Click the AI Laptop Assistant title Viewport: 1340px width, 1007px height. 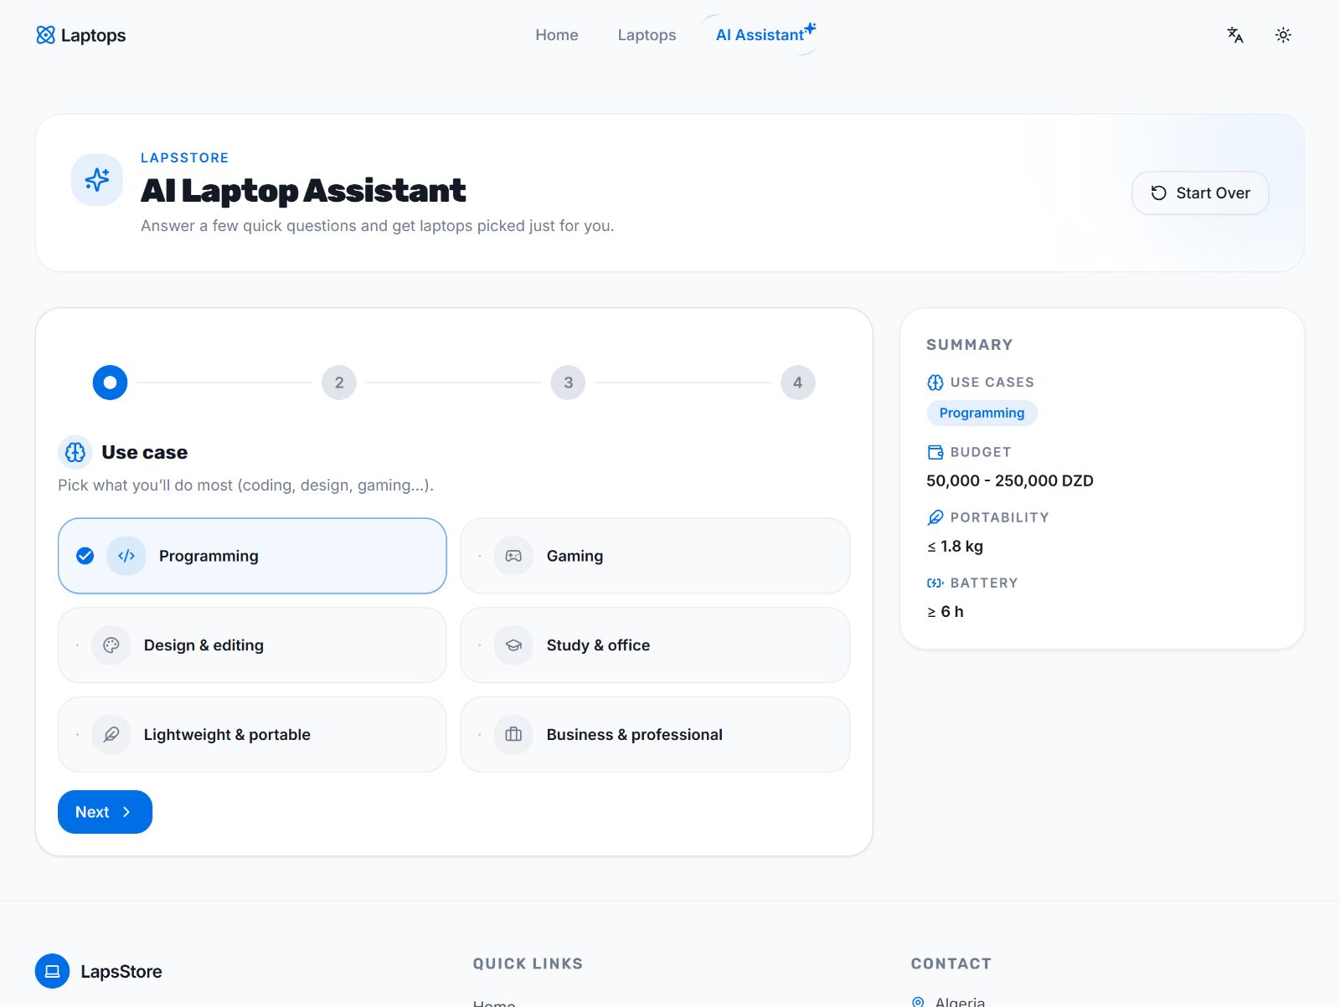pyautogui.click(x=303, y=191)
